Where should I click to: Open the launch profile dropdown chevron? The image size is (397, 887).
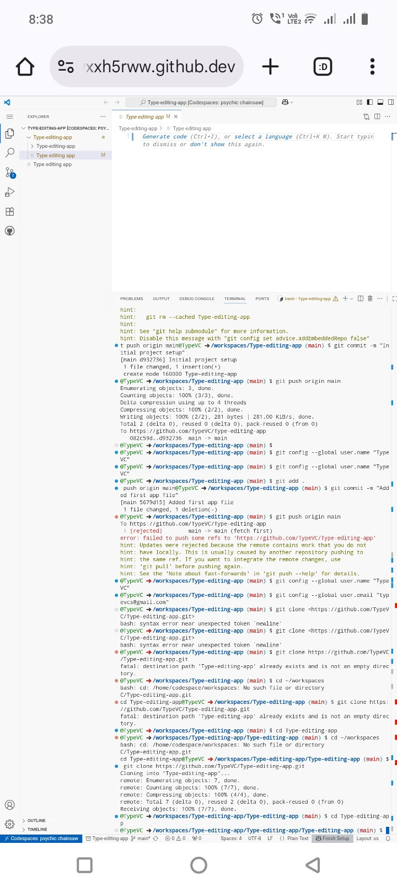(x=351, y=298)
